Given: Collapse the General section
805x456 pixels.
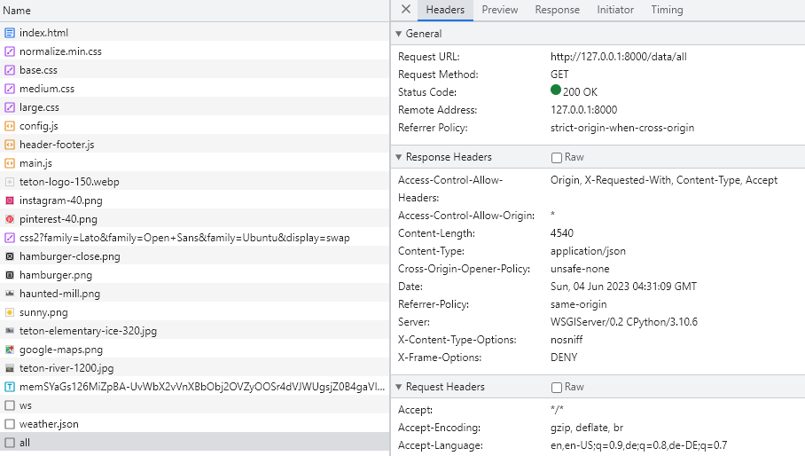Looking at the screenshot, I should 399,34.
